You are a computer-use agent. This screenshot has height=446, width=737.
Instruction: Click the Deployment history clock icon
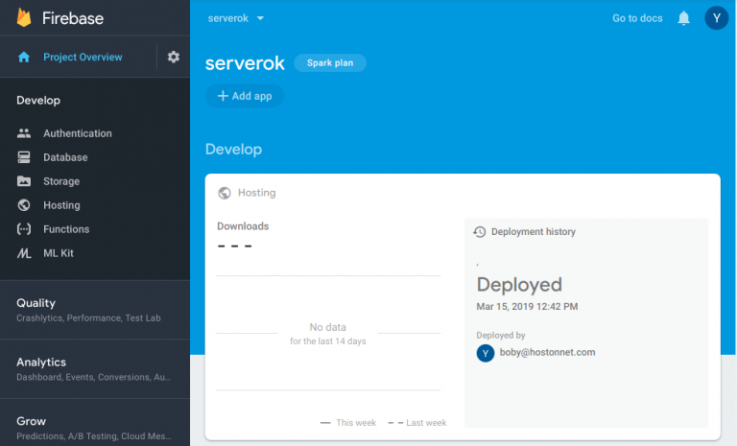(480, 232)
